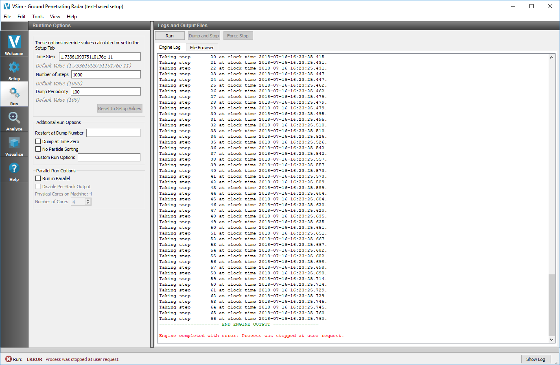The height and width of the screenshot is (365, 560).
Task: Click the Show Log button
Action: [x=535, y=359]
